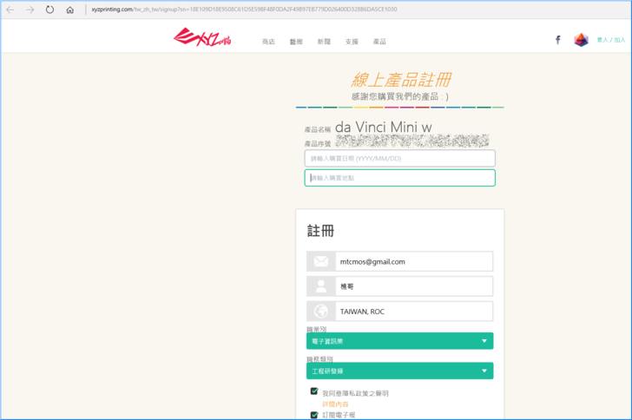Click the 登入 / 加入 link
This screenshot has width=632, height=420.
point(610,40)
